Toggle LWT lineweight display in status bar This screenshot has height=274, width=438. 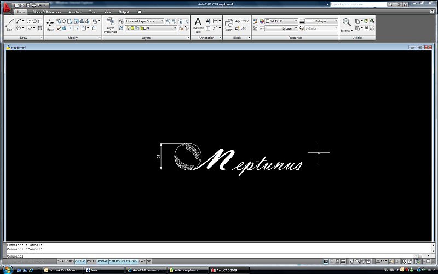pos(142,261)
